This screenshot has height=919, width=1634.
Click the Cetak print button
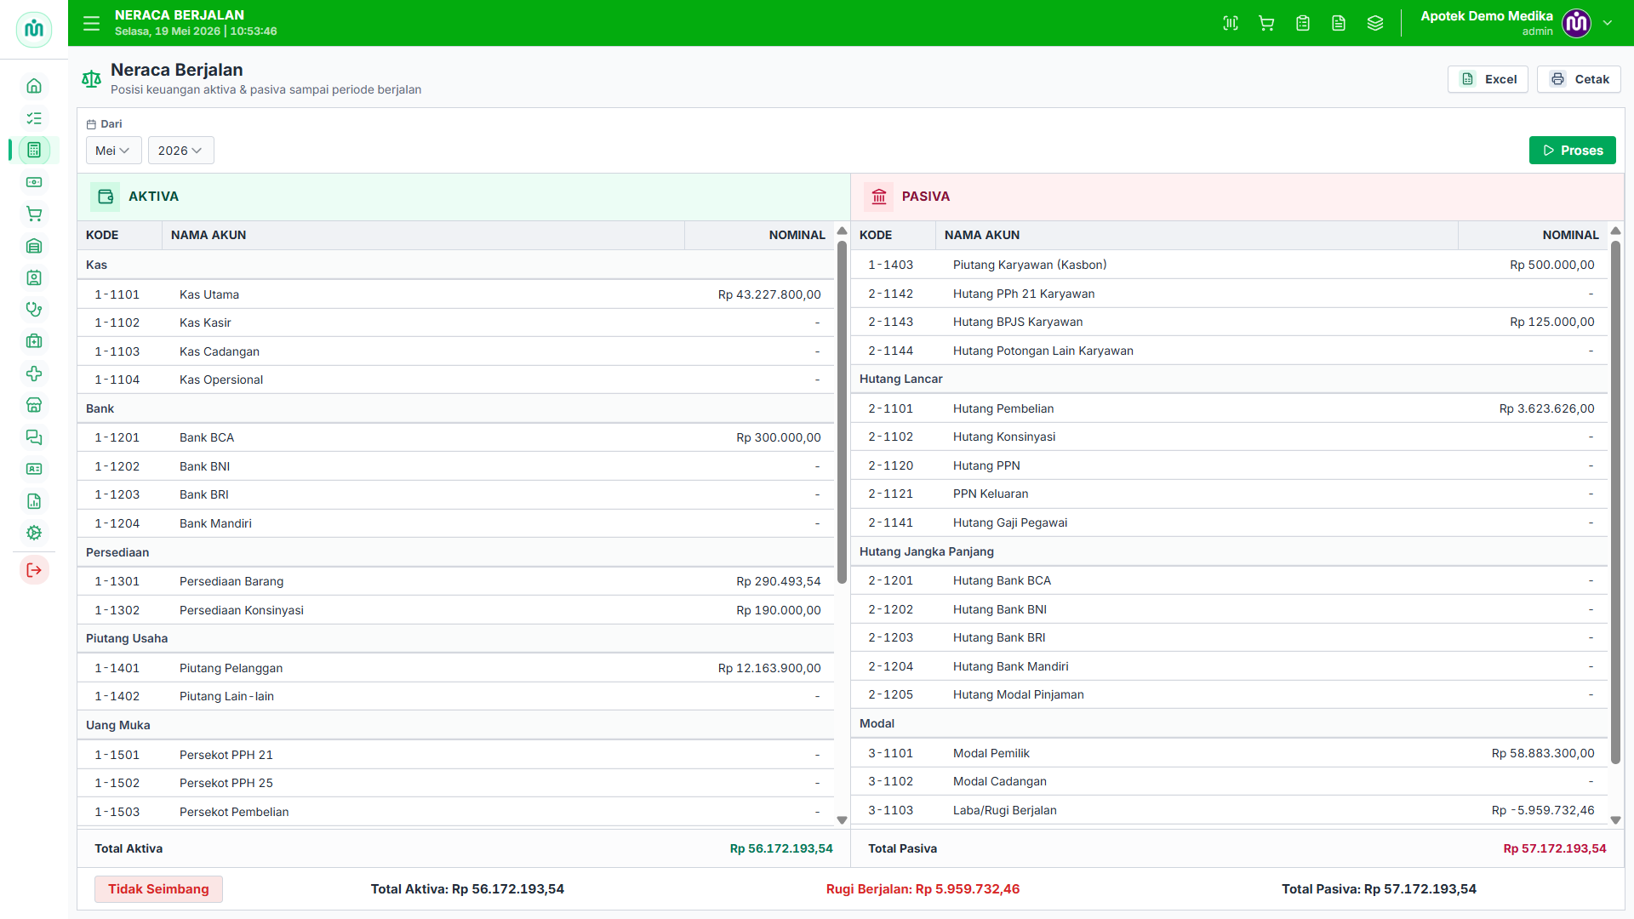tap(1579, 79)
